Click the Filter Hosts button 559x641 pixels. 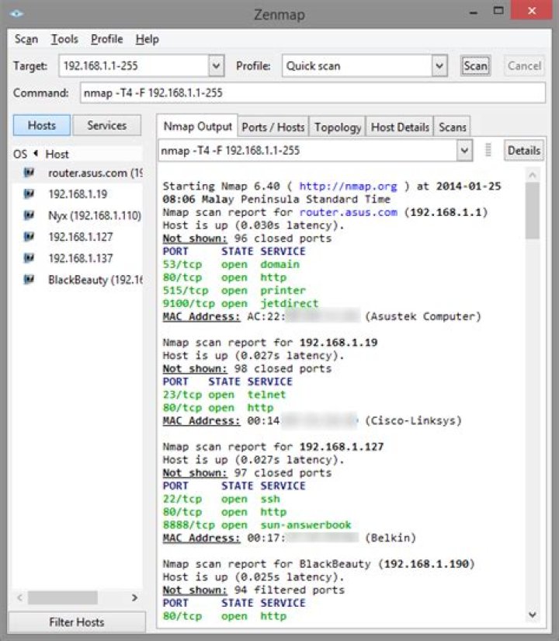(x=77, y=622)
